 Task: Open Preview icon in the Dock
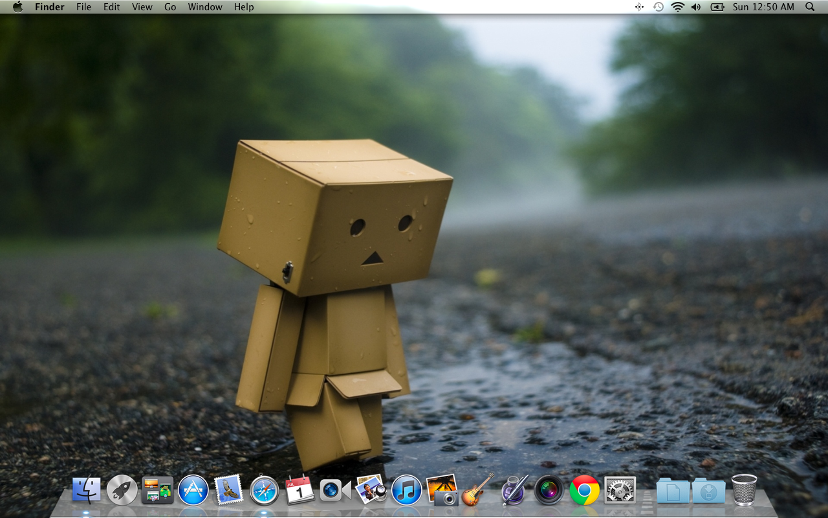click(371, 490)
